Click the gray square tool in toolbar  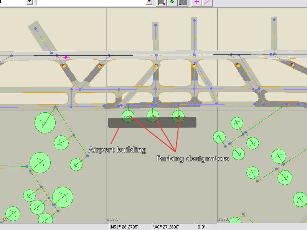click(162, 2)
